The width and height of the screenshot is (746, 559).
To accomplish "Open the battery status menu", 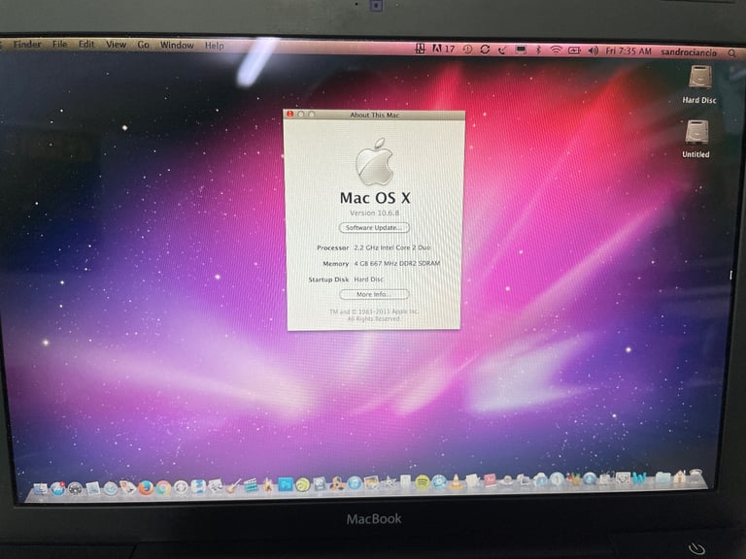I will (x=574, y=50).
